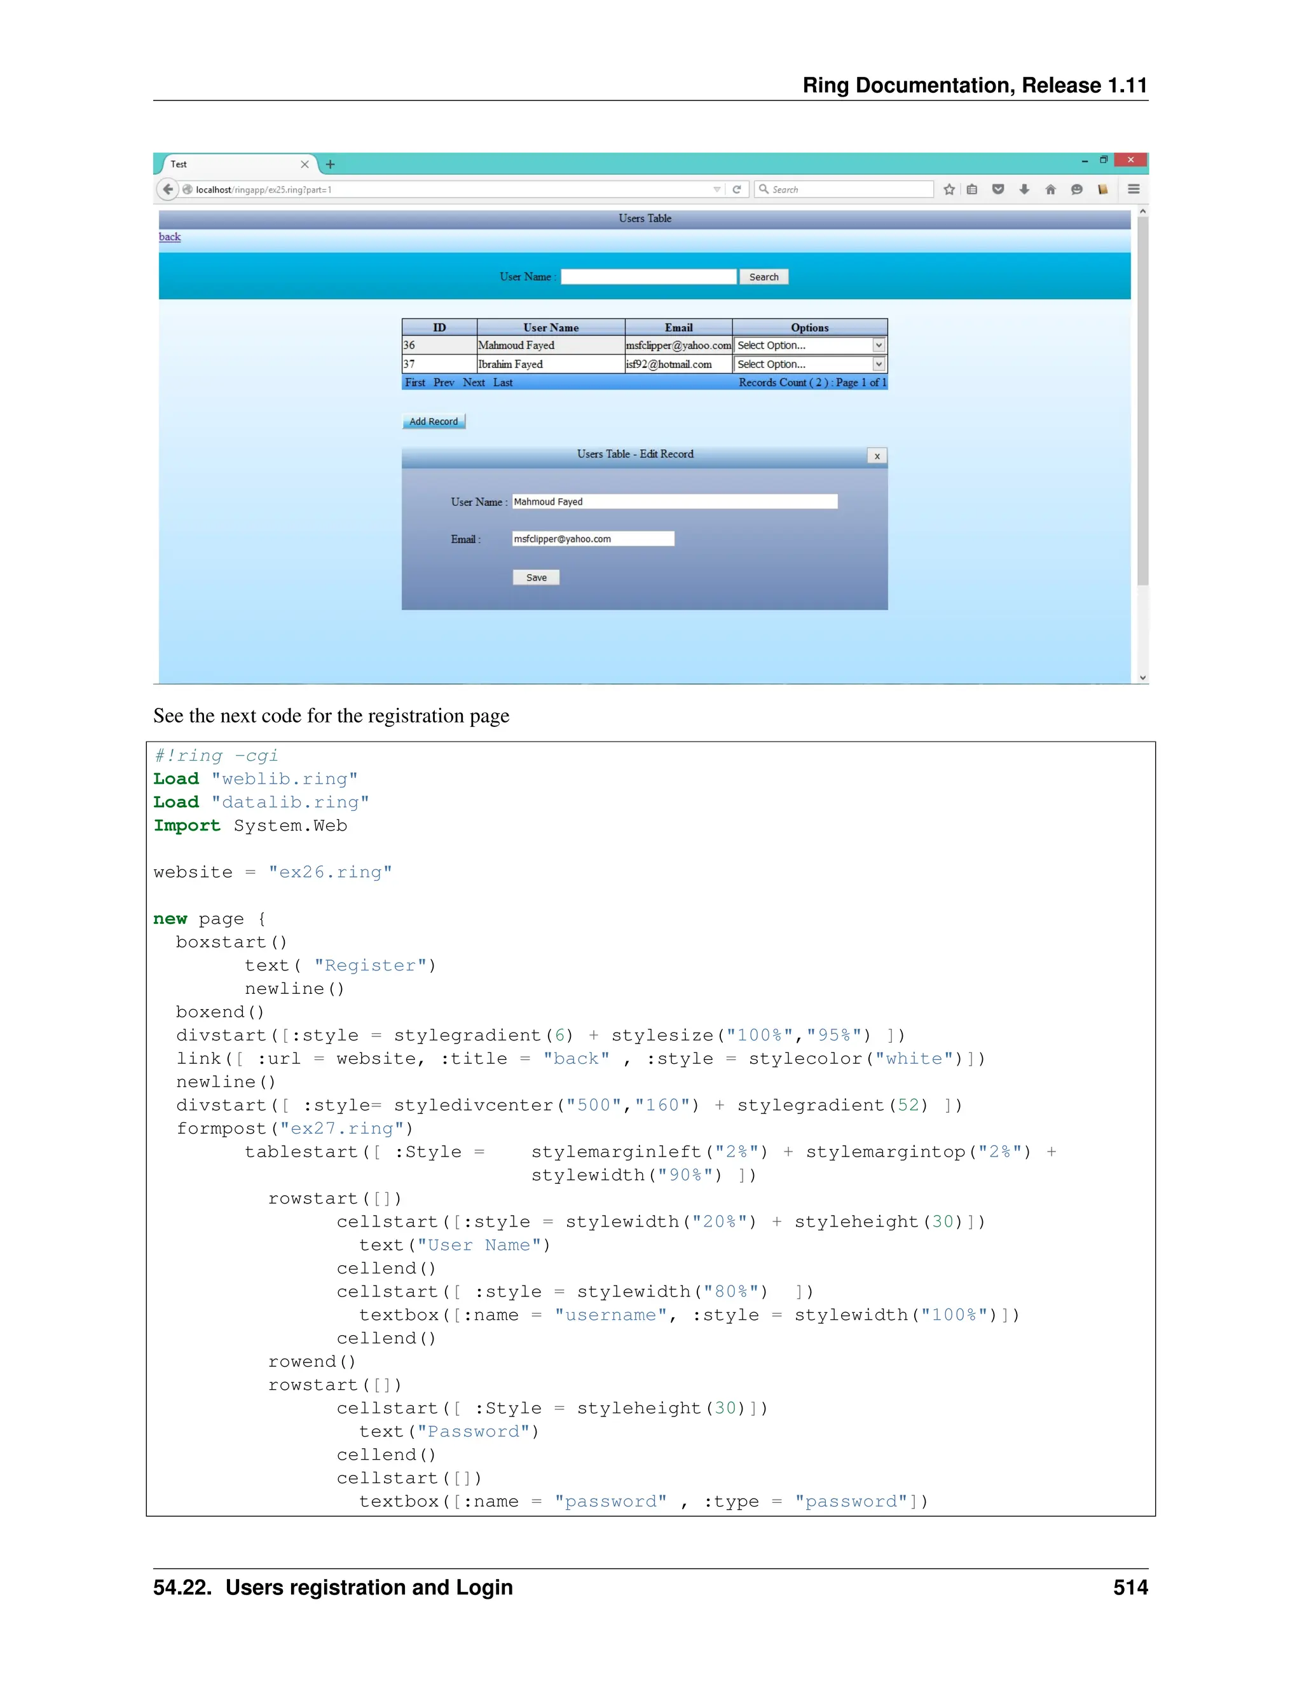The width and height of the screenshot is (1302, 1684).
Task: Click the back link under Users Table
Action: pyautogui.click(x=170, y=237)
